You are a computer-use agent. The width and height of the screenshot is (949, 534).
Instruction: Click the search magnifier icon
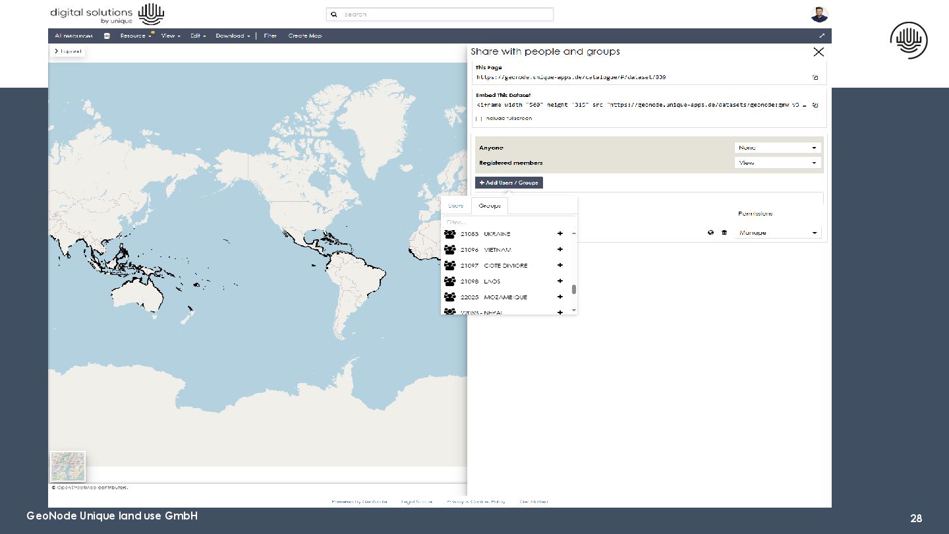tap(334, 14)
